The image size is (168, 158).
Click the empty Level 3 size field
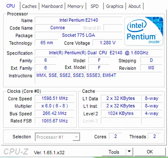pyautogui.click(x=121, y=121)
